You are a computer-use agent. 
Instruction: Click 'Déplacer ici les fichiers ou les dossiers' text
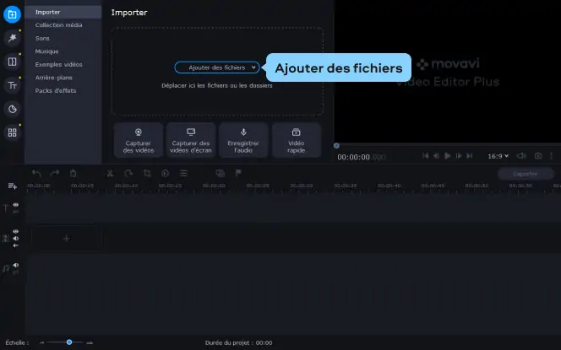point(217,86)
